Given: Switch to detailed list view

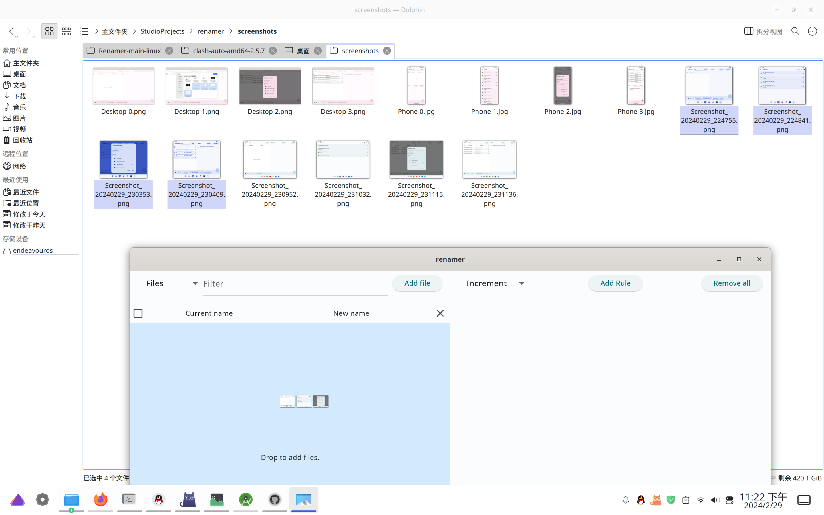Looking at the screenshot, I should coord(83,31).
